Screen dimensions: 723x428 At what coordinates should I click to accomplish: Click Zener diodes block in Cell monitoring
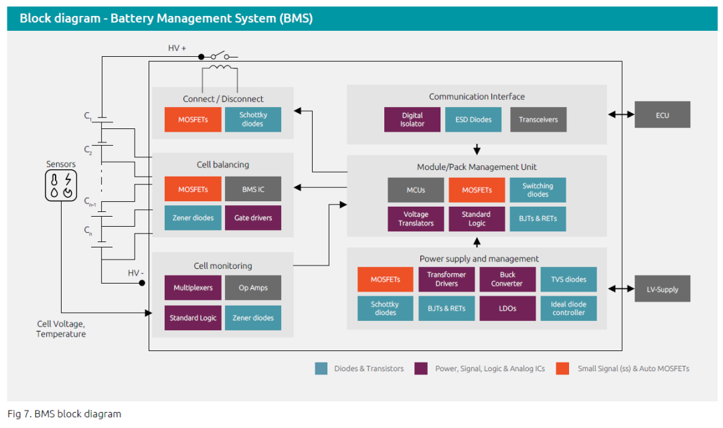[x=252, y=318]
